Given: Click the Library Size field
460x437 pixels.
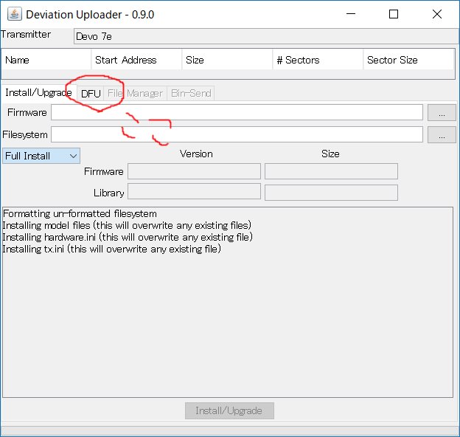Looking at the screenshot, I should (331, 193).
